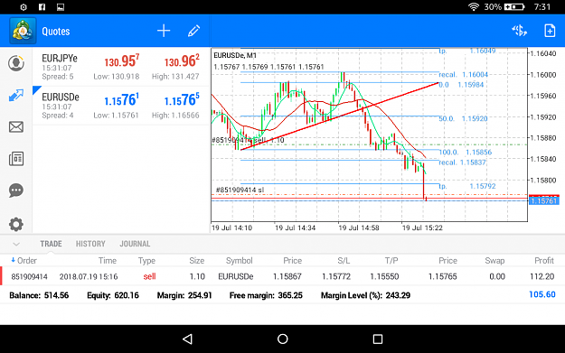Click Fibonacci 50.0 level 1.15920 label
The height and width of the screenshot is (353, 565).
463,118
